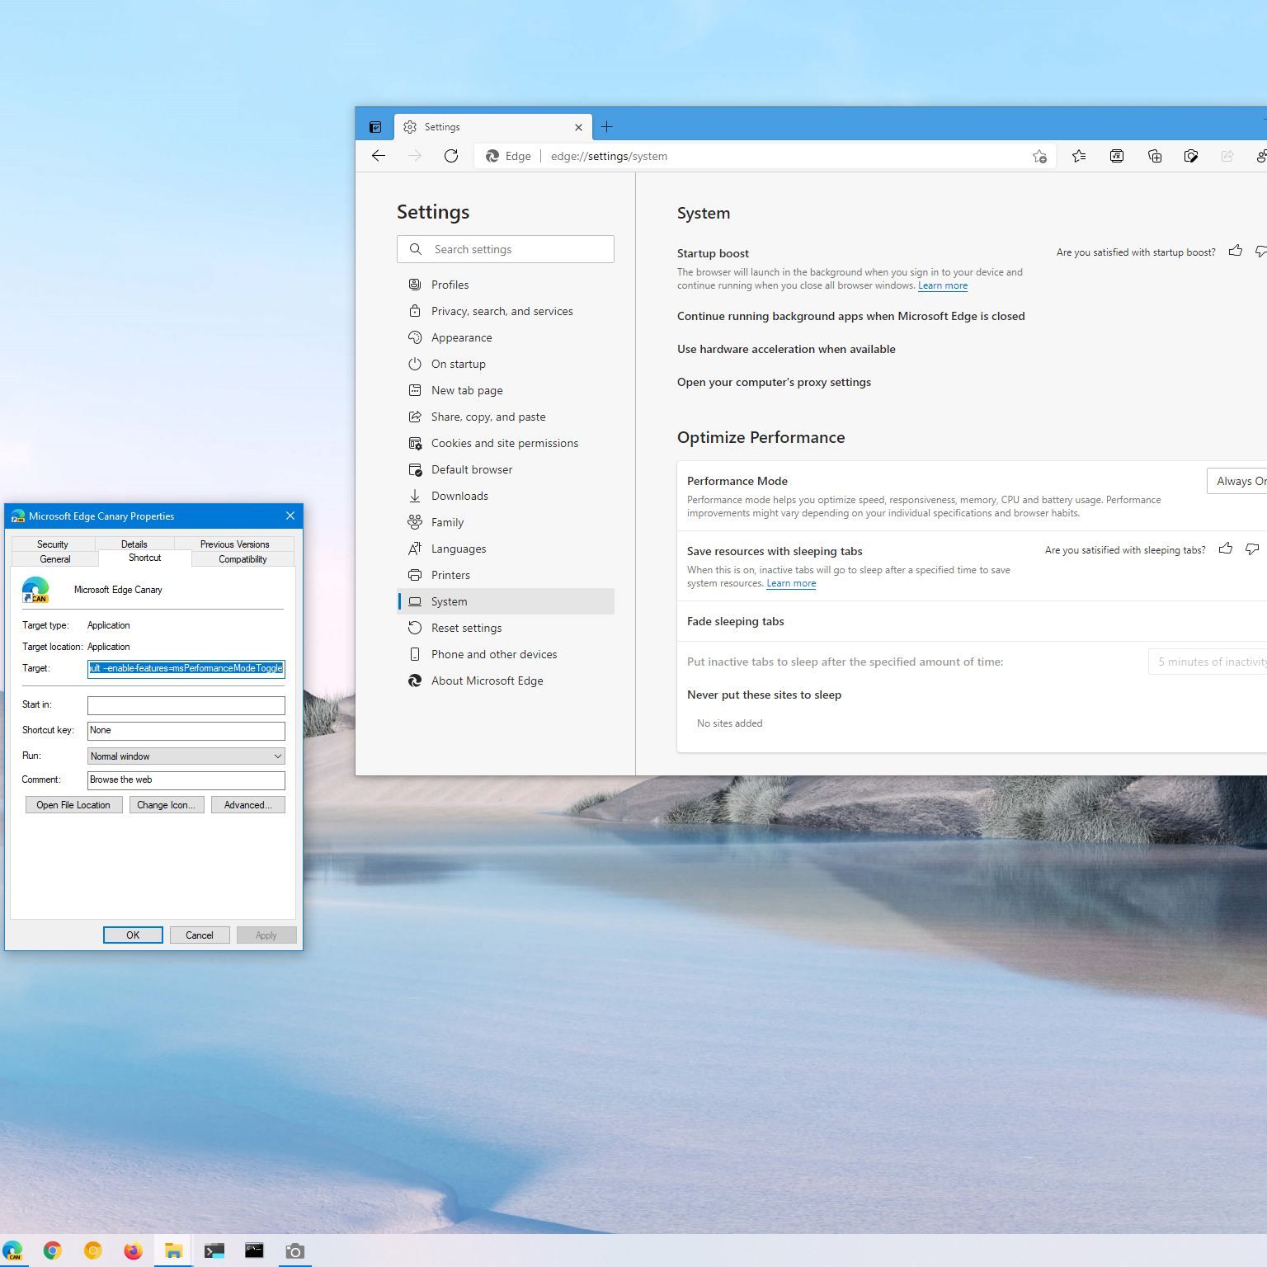Expand the Run 'Normal window' dropdown
Image resolution: width=1267 pixels, height=1267 pixels.
point(186,756)
